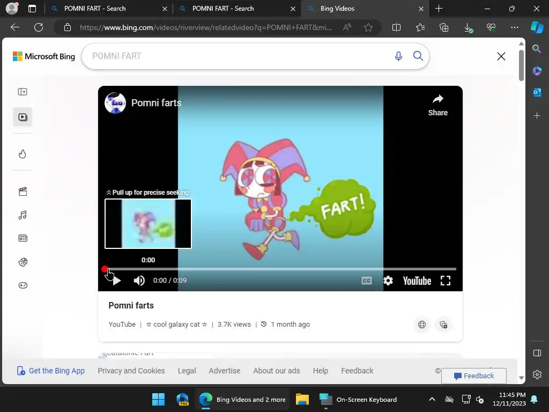Go back to previous page

pos(15,27)
